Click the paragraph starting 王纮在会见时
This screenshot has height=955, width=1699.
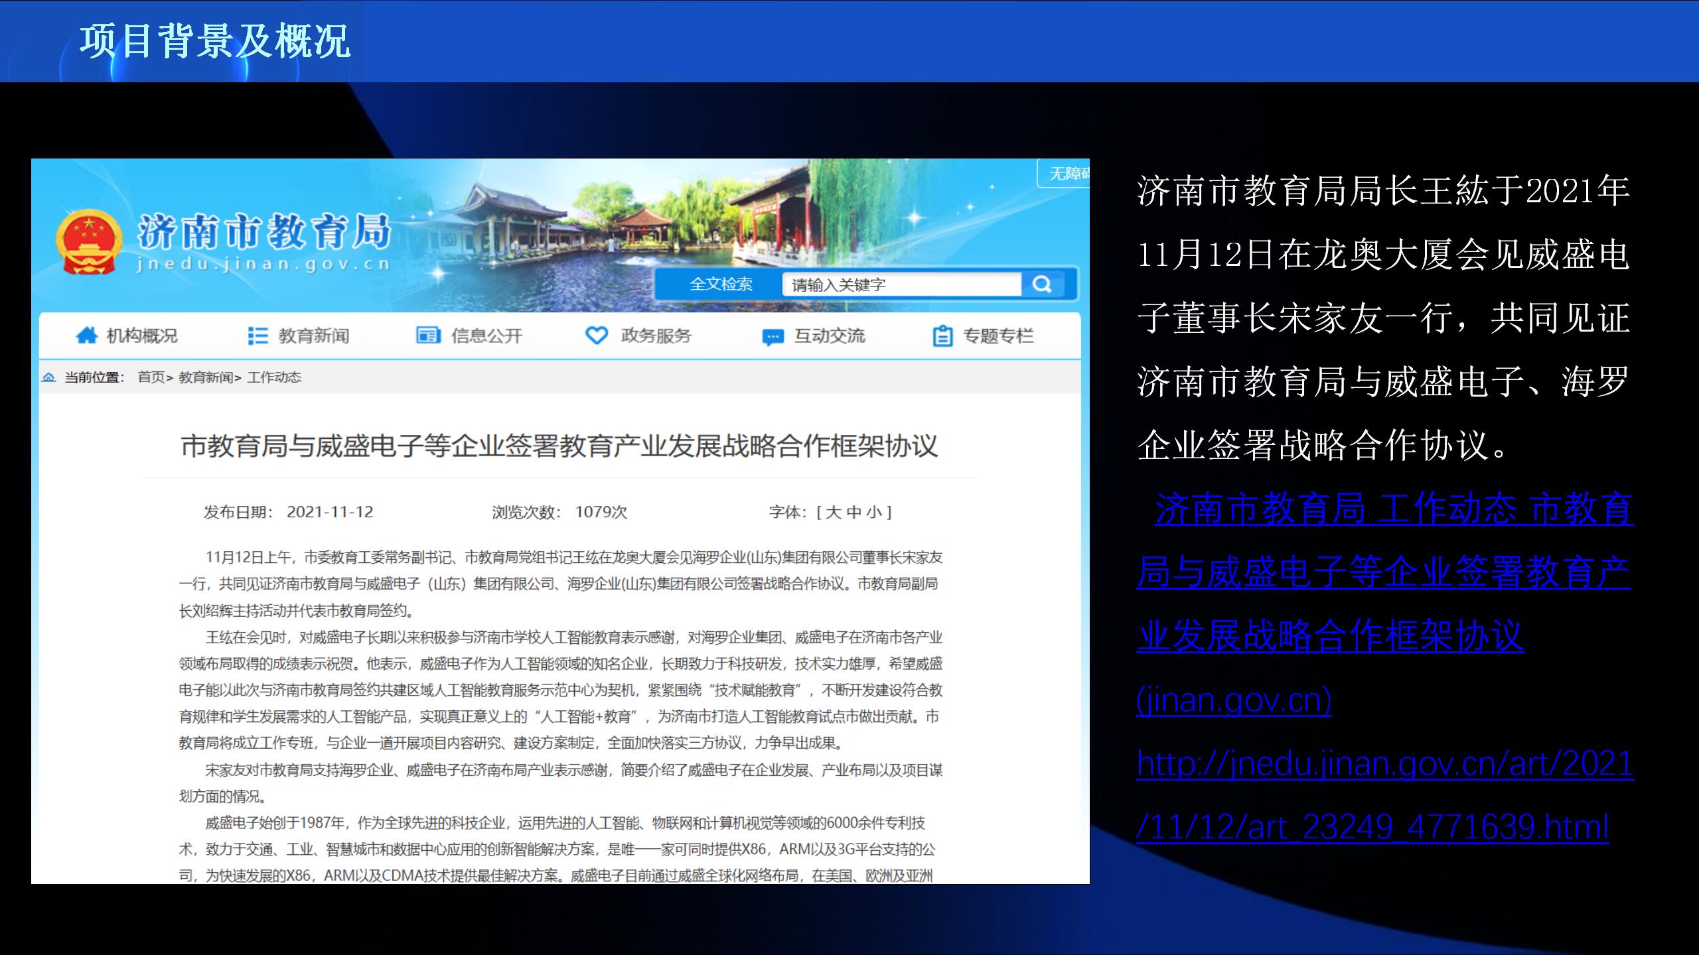[561, 690]
